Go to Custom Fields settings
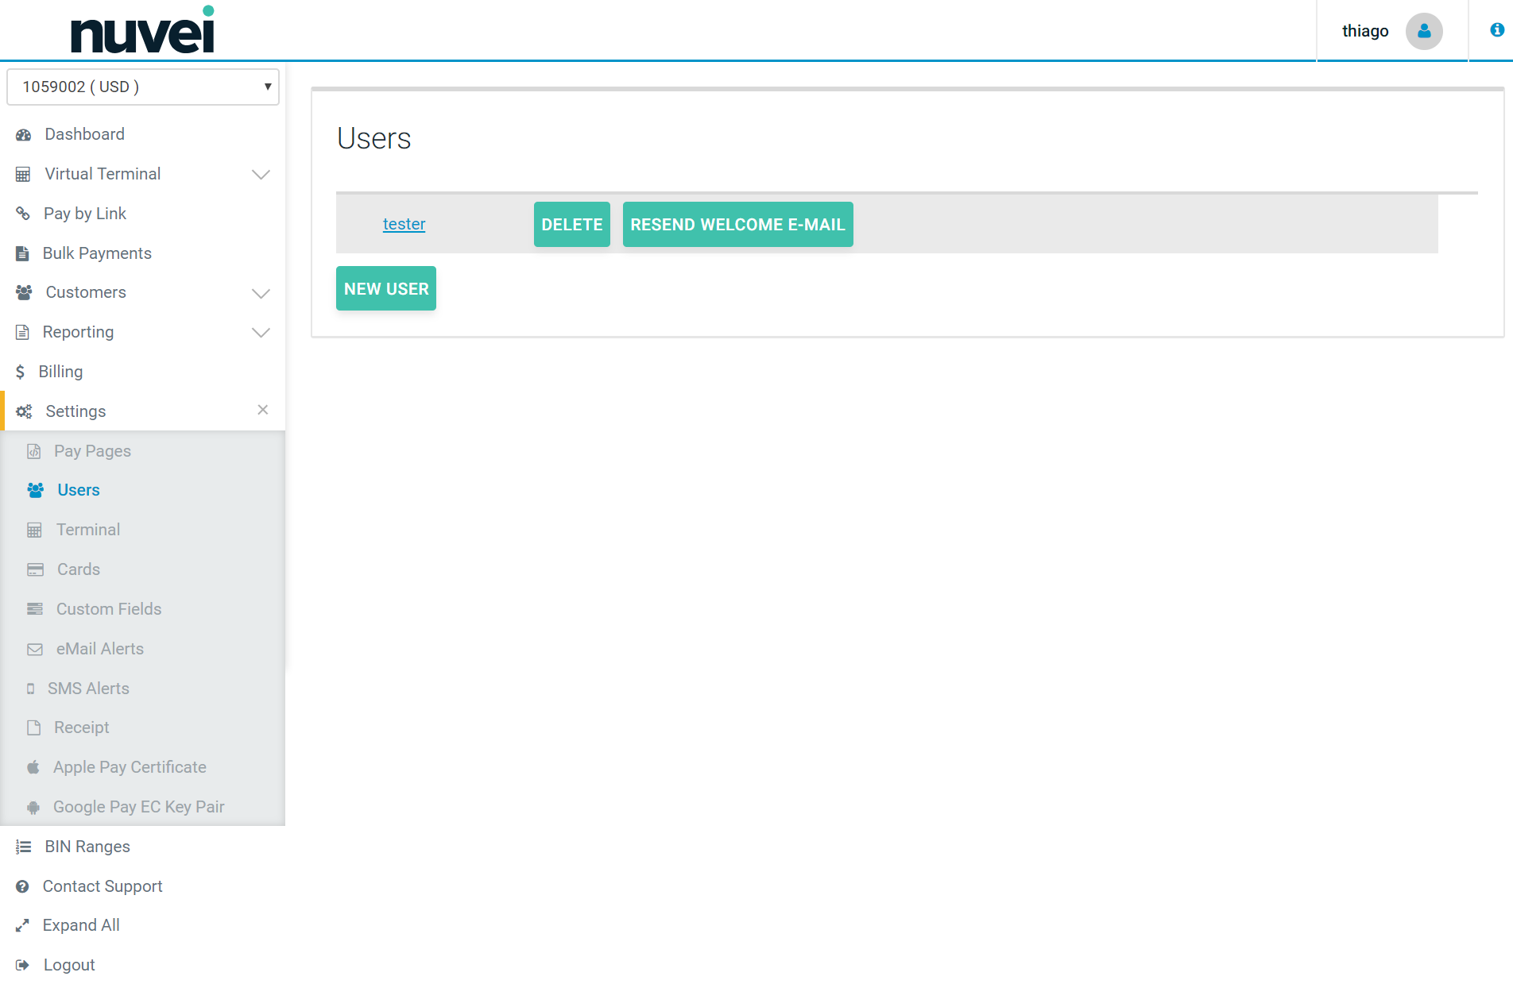Screen dimensions: 1513x984 point(109,609)
